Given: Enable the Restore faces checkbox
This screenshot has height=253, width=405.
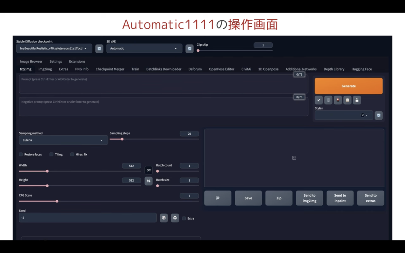Looking at the screenshot, I should click(x=21, y=154).
